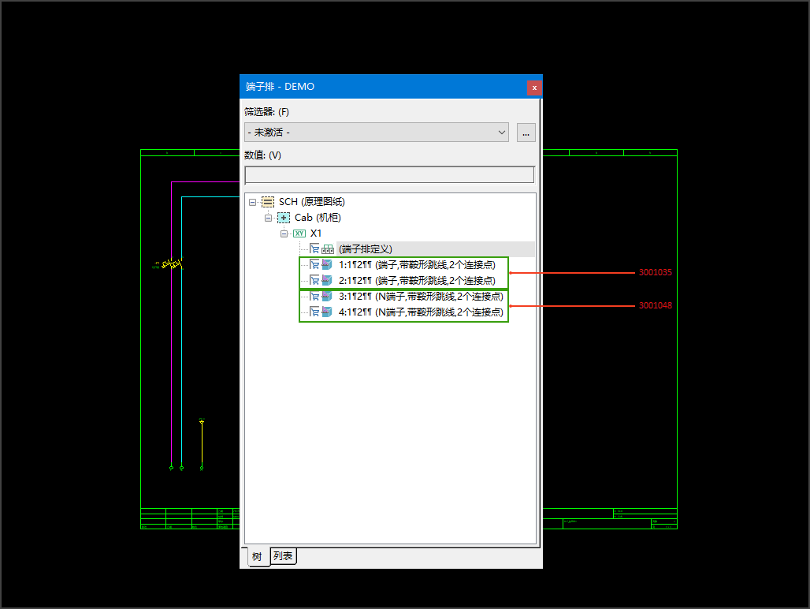810x609 pixels.
Task: Close the 端子排 - DEMO dialog
Action: coord(534,88)
